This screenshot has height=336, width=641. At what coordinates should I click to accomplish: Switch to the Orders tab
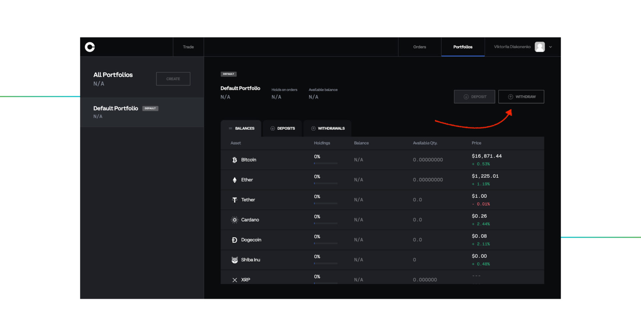tap(419, 47)
